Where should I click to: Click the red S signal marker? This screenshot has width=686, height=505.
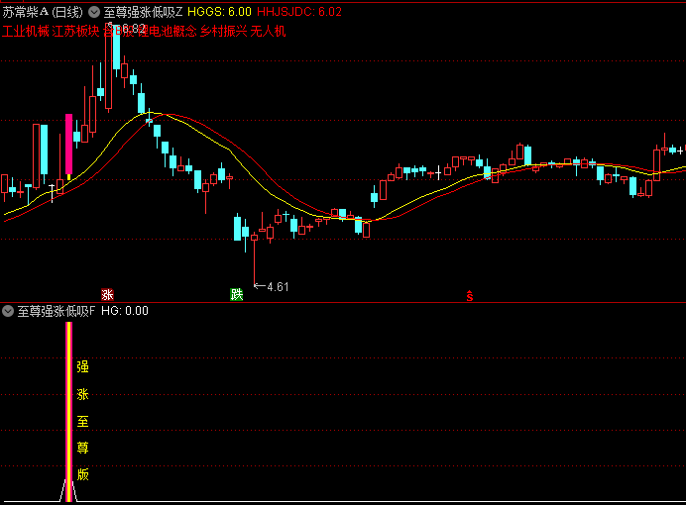pyautogui.click(x=470, y=296)
